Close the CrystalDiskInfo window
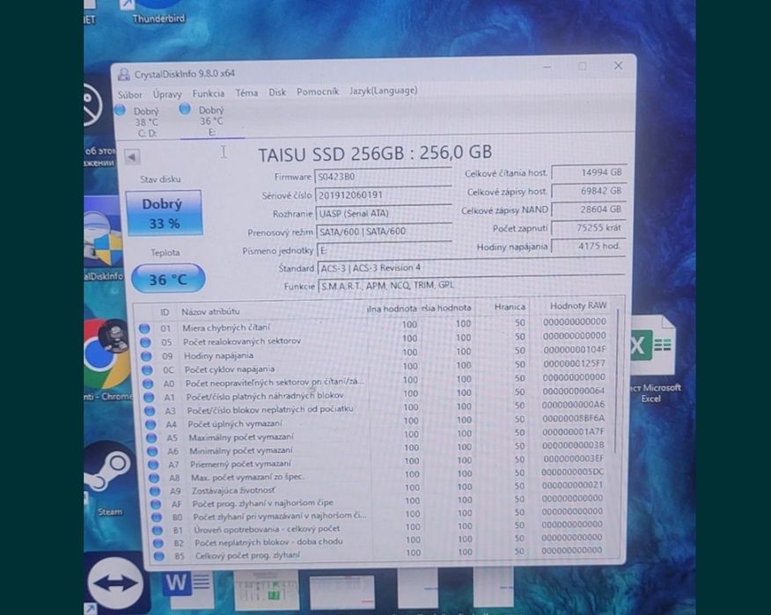The image size is (771, 615). [618, 66]
